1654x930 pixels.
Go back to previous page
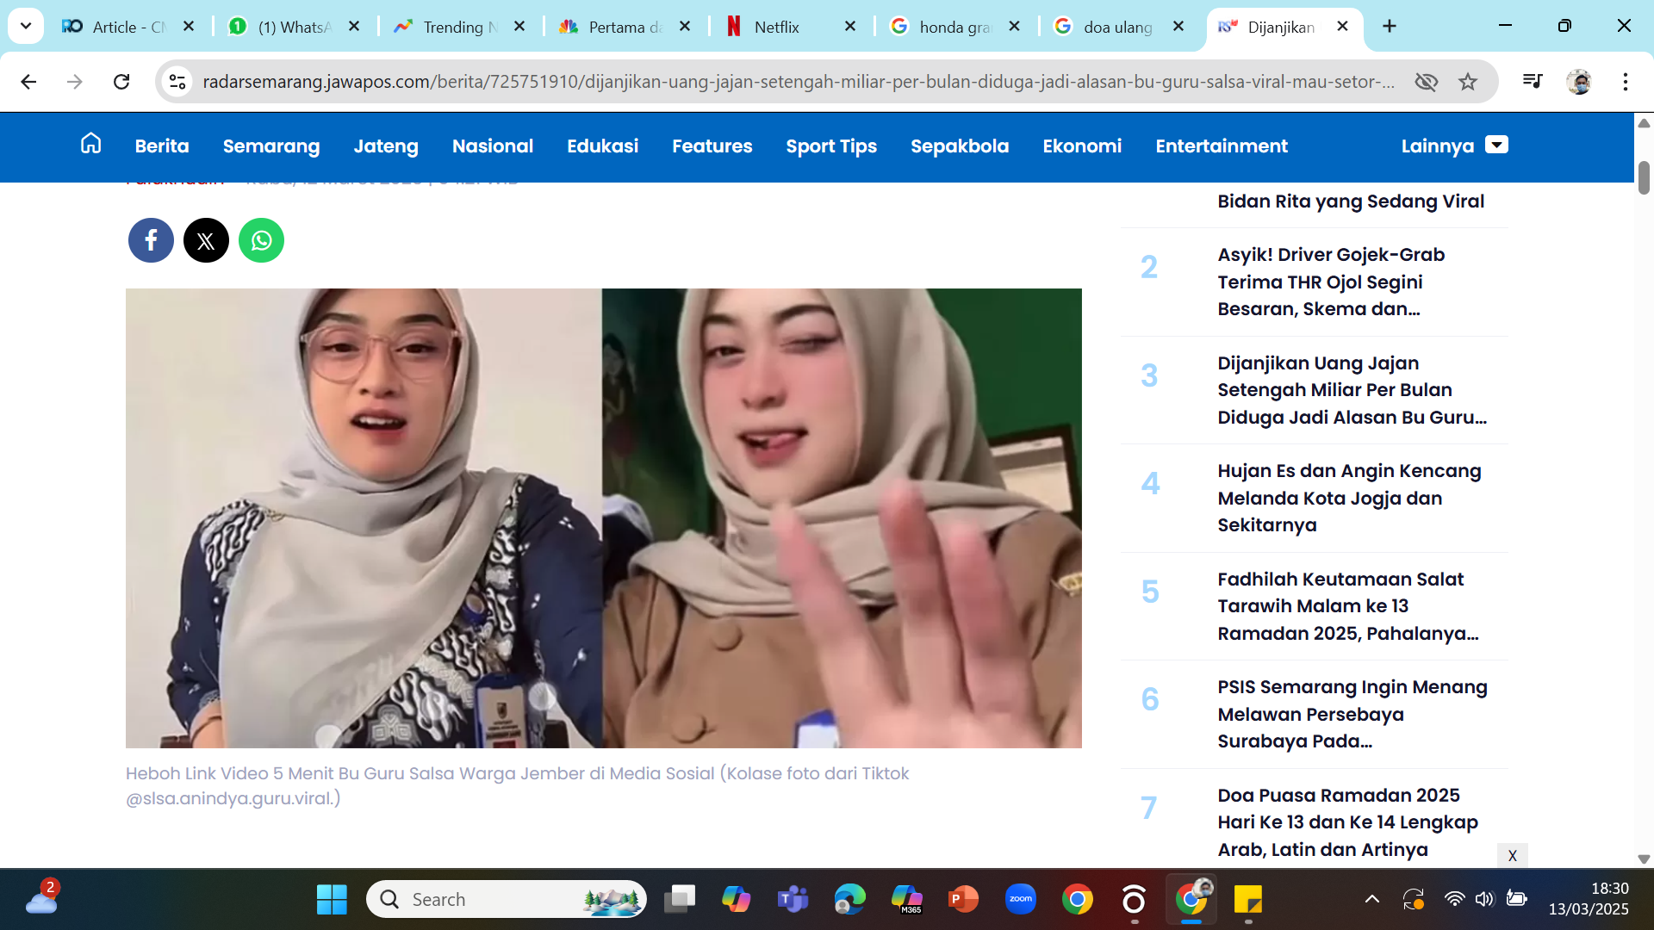point(28,82)
